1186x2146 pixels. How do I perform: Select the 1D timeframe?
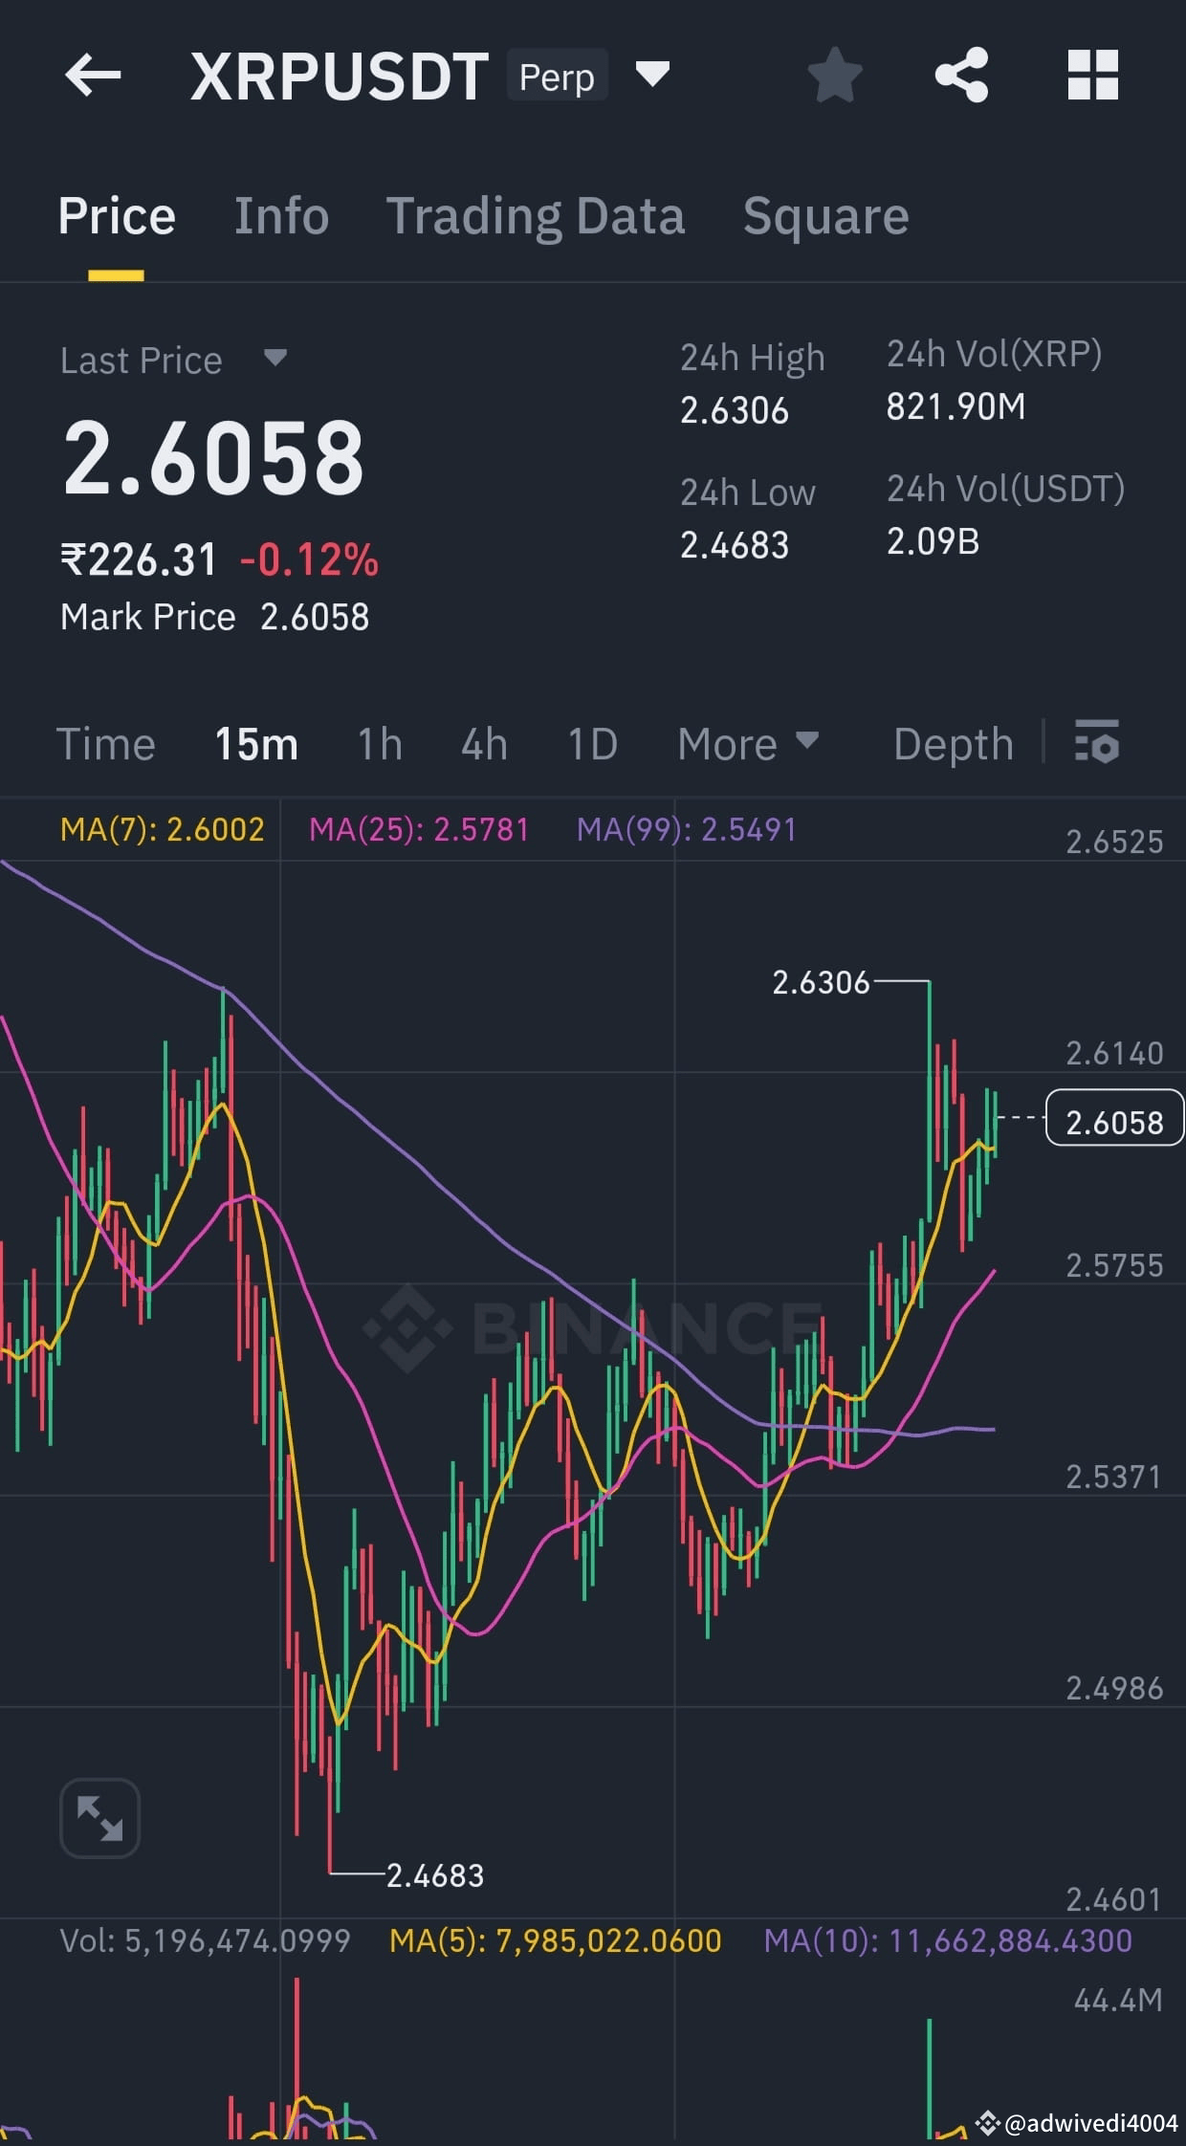coord(591,743)
